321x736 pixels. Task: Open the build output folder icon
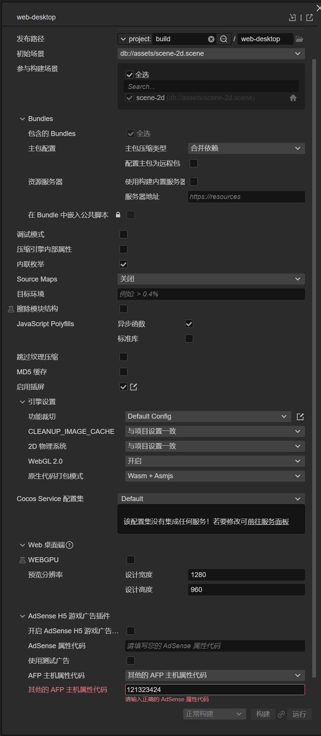(300, 39)
